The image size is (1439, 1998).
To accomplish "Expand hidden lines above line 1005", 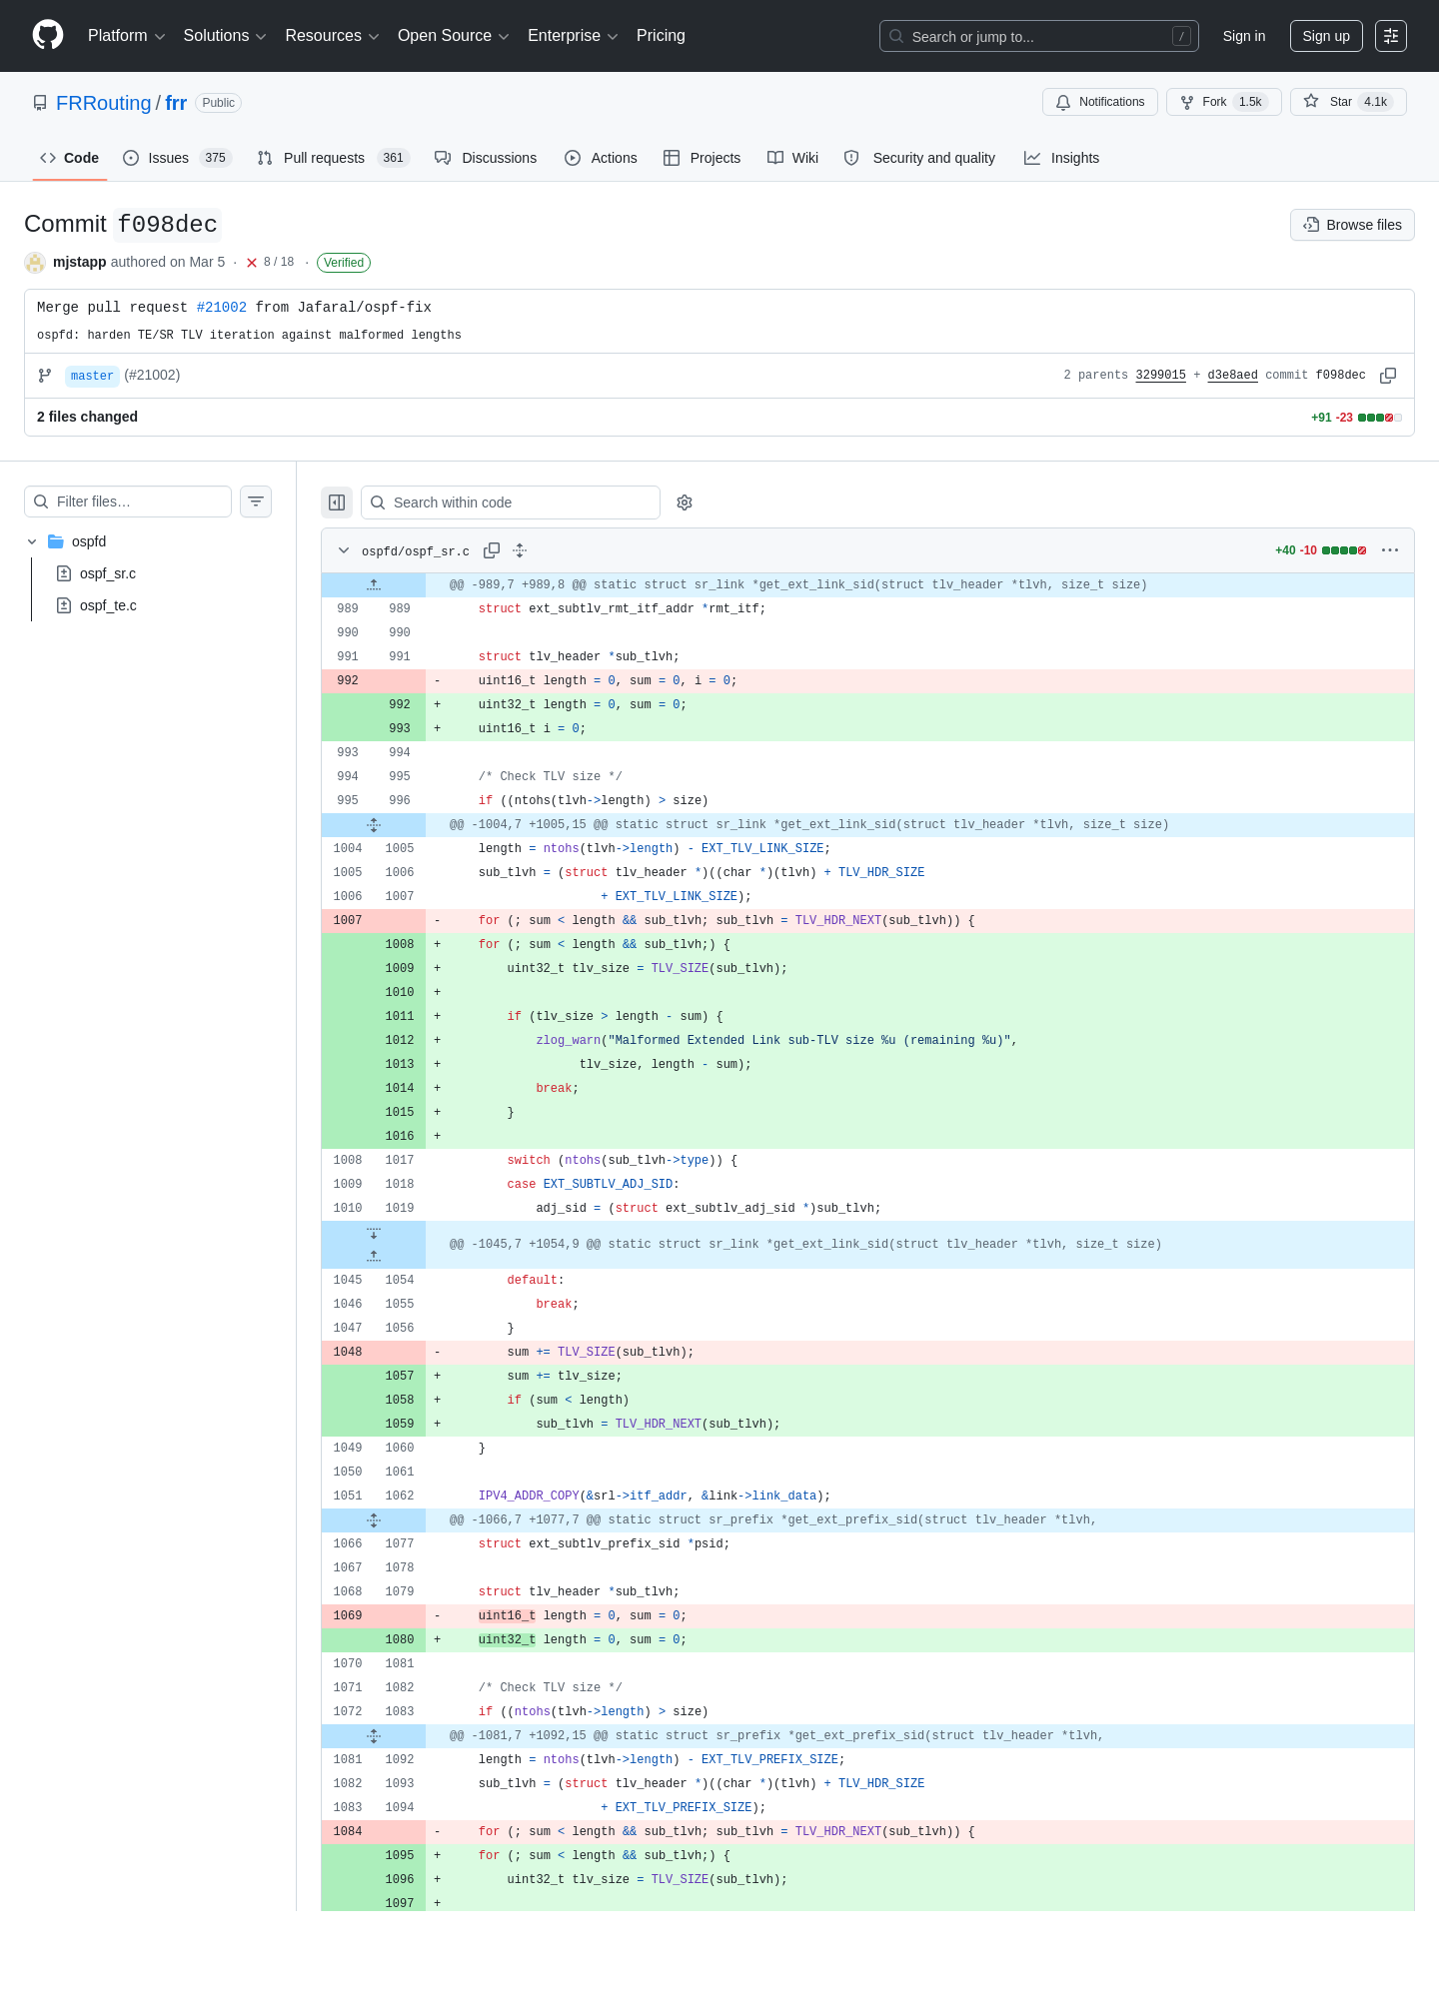I will [374, 825].
